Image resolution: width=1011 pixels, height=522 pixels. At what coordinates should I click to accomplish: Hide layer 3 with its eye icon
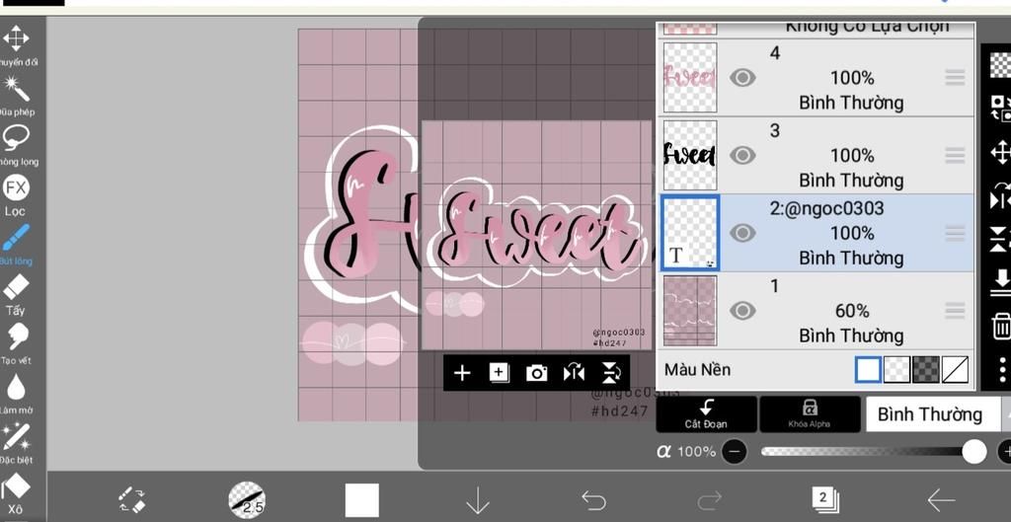742,155
